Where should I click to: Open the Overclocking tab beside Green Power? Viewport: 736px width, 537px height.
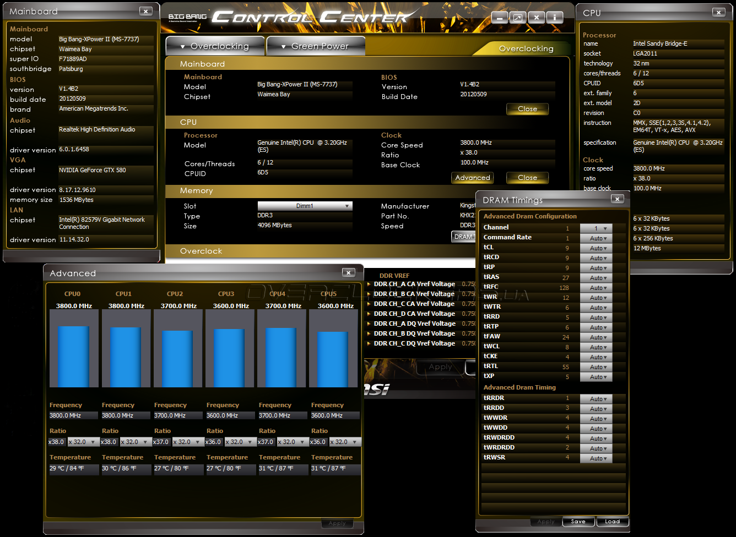pyautogui.click(x=214, y=46)
